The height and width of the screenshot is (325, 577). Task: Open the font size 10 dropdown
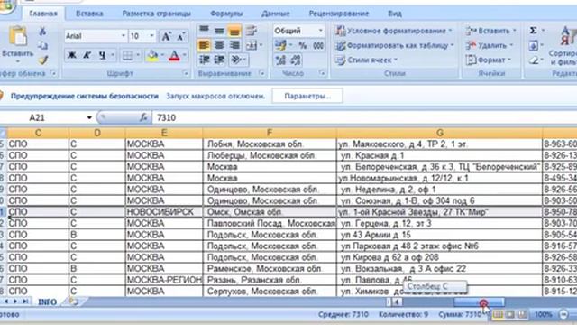(152, 36)
